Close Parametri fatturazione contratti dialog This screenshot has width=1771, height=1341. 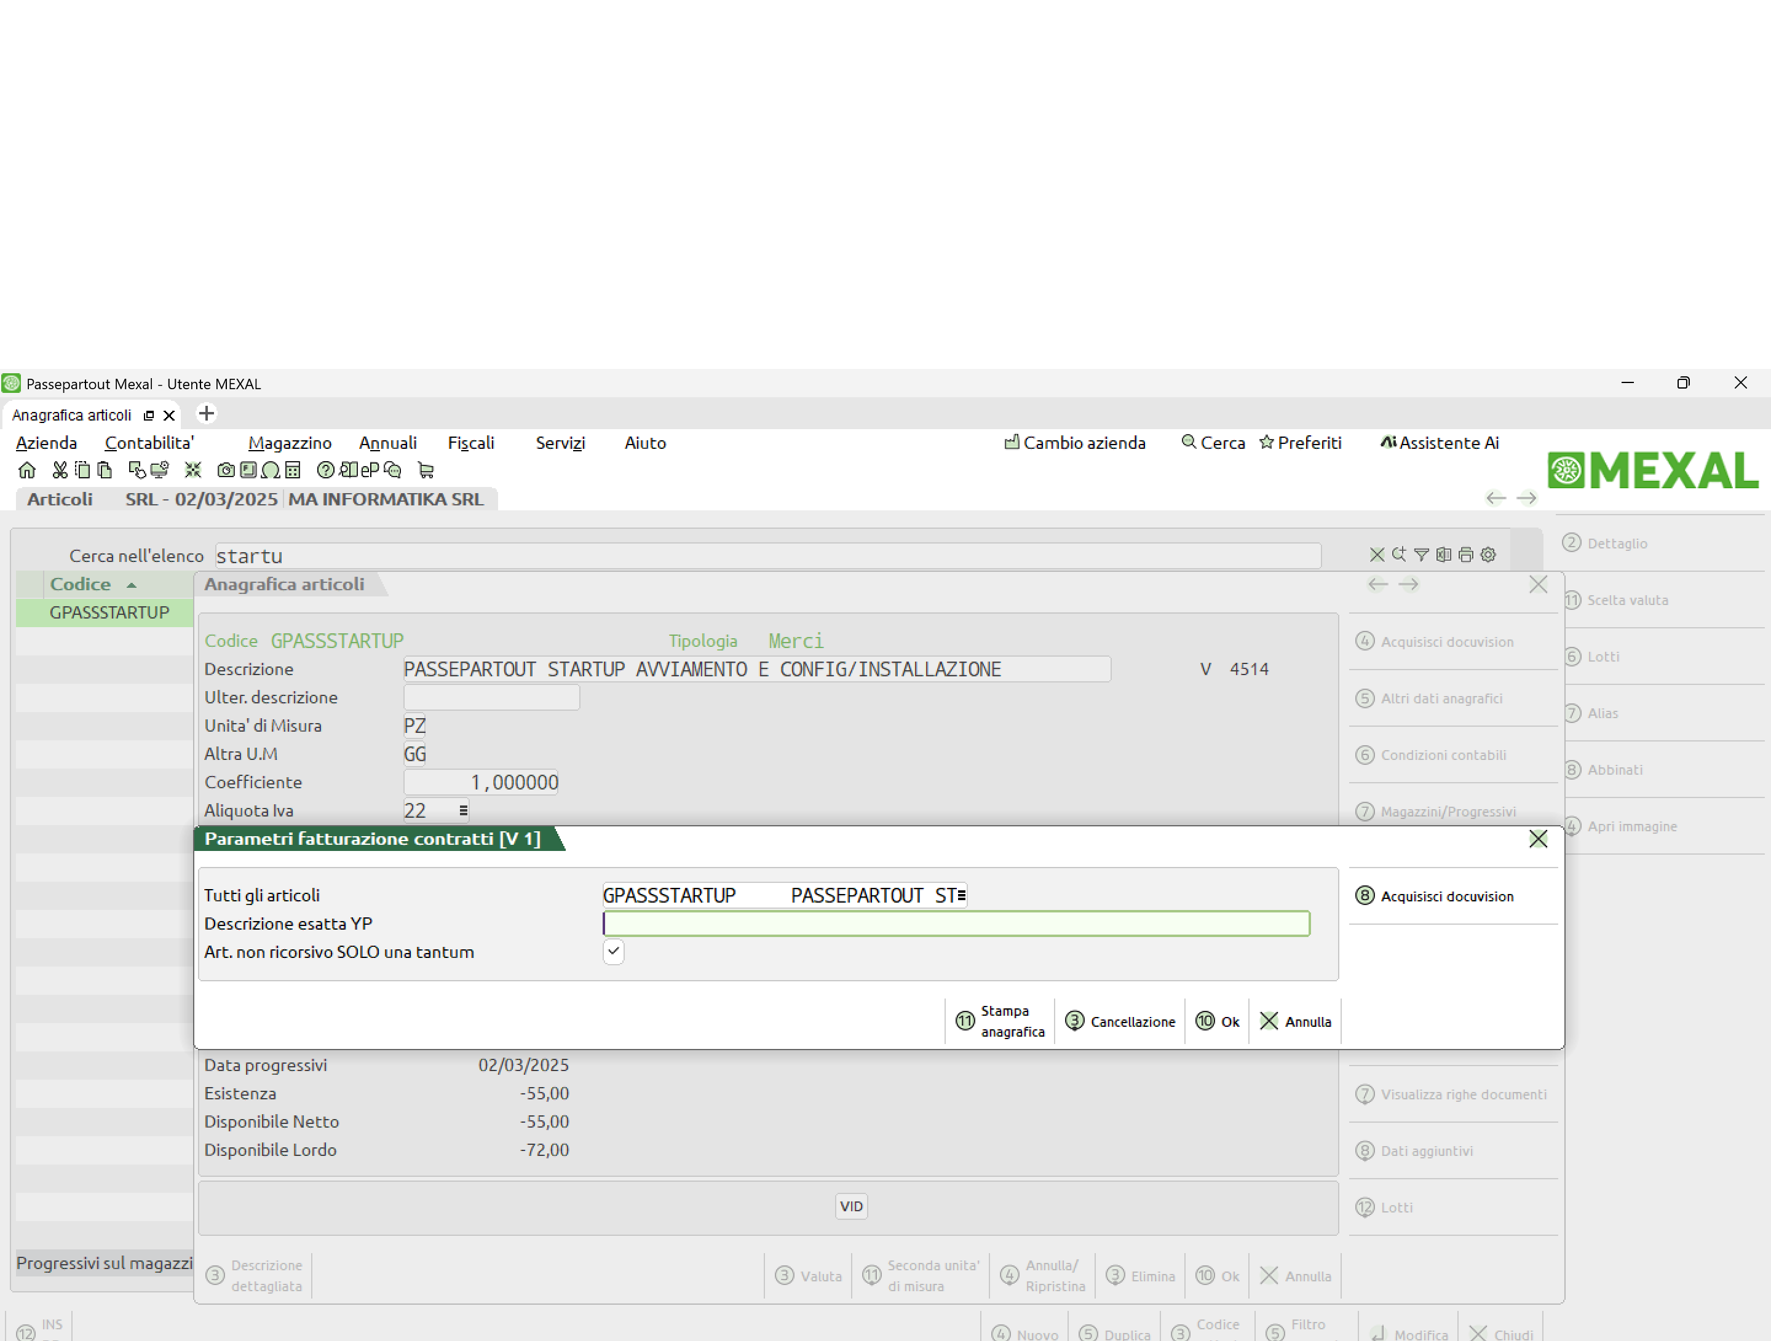(1537, 838)
